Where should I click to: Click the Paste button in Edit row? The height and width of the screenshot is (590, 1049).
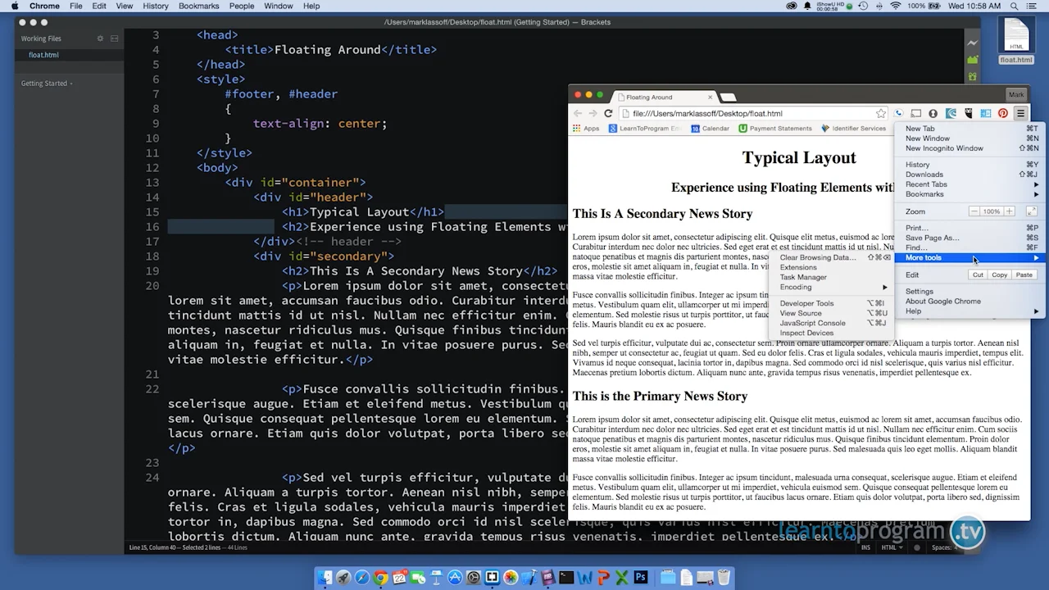click(1024, 275)
